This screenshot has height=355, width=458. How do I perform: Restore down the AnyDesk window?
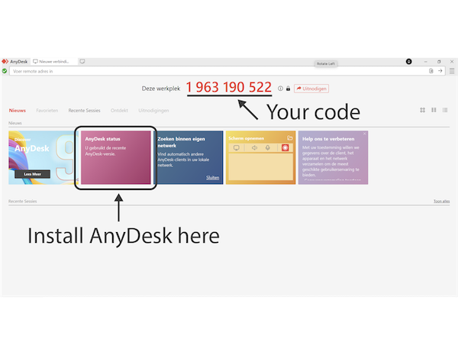[x=439, y=62]
